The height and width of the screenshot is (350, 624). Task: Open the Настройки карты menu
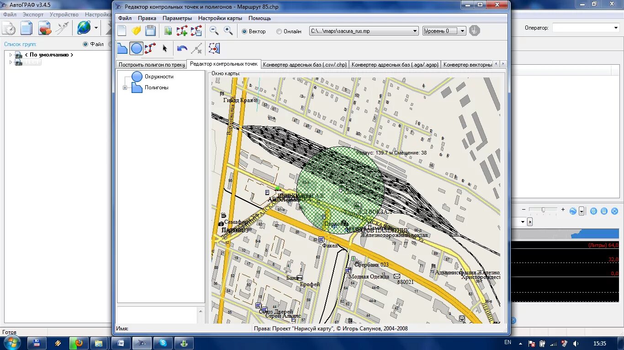pos(220,18)
